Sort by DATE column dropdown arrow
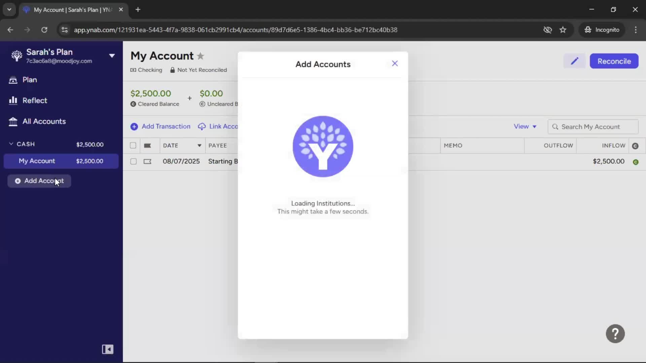Screen dimensions: 646x363 (200, 146)
